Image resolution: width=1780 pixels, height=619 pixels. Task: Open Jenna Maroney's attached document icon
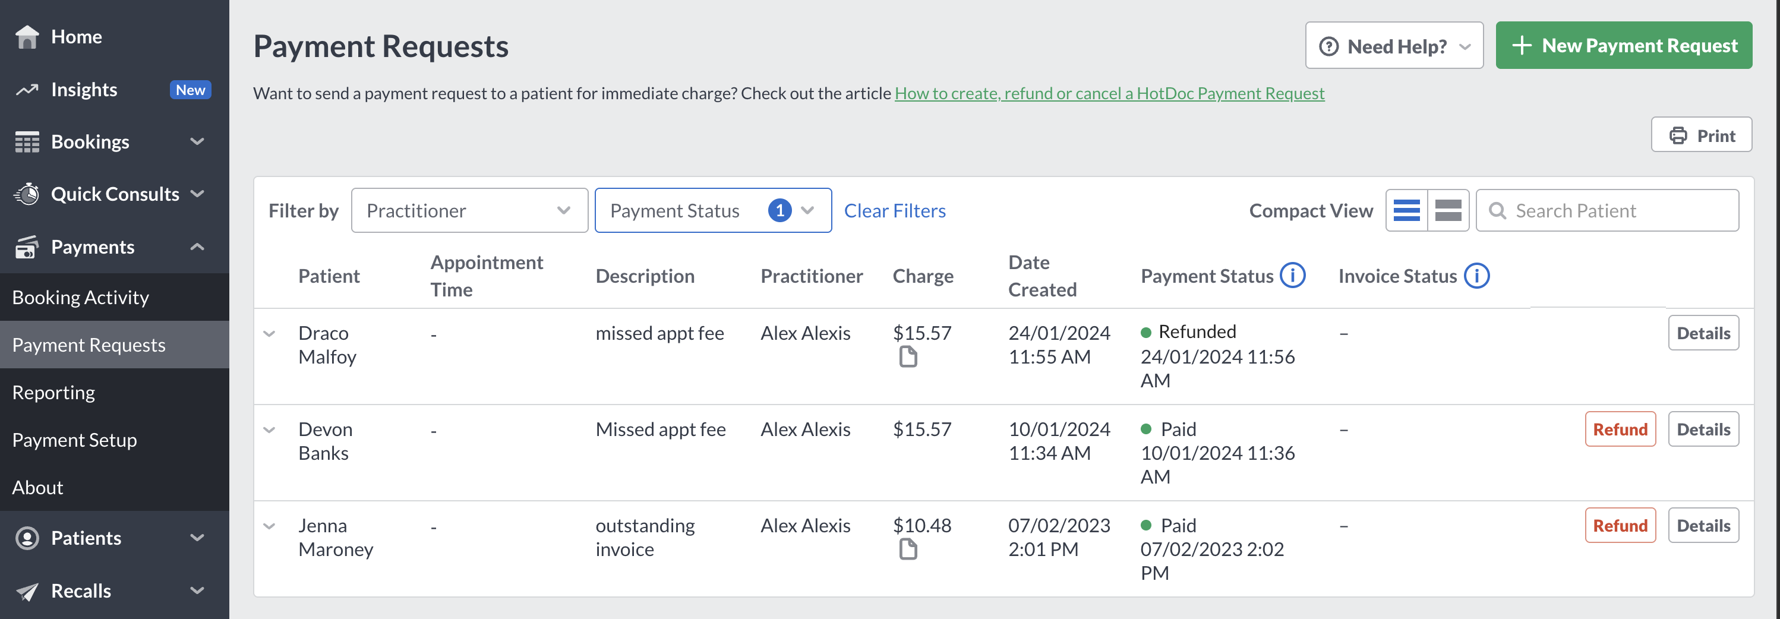(908, 550)
